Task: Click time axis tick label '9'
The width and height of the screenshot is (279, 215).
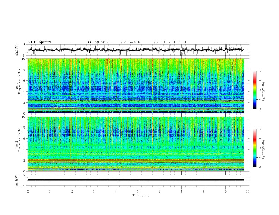Action: tap(225, 191)
